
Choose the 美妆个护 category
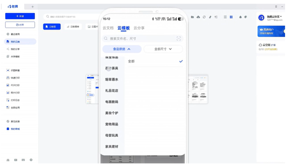coord(112,113)
